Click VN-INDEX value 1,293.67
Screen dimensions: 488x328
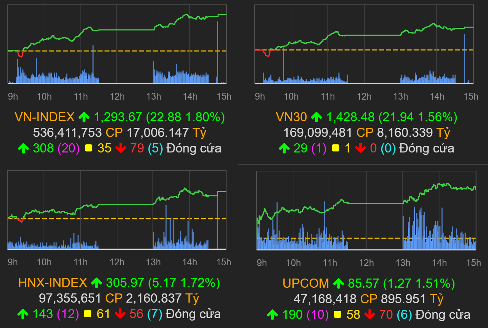pyautogui.click(x=118, y=117)
